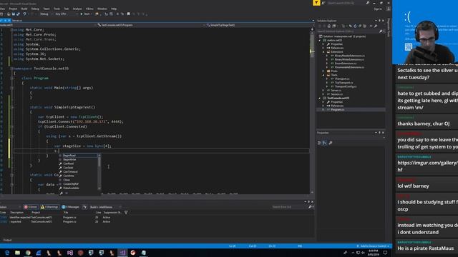Open the Build + IntelliSense dropdown

[106, 207]
